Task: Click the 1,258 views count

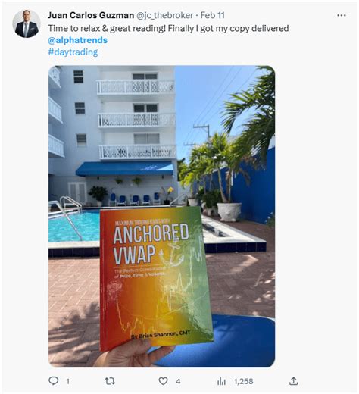Action: 243,381
